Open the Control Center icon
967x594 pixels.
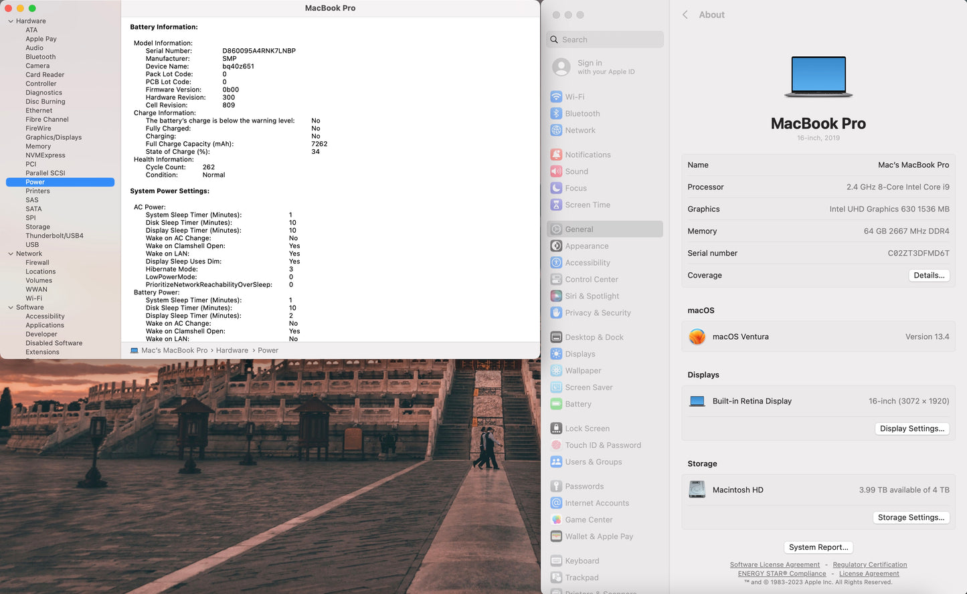click(556, 280)
